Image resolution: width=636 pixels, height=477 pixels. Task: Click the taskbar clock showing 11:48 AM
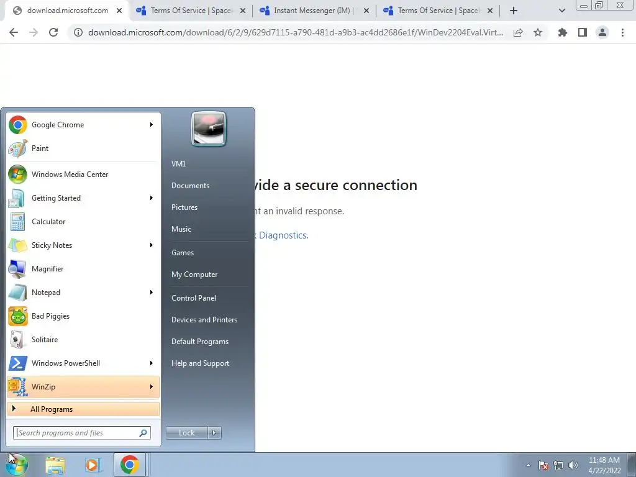[x=604, y=465]
